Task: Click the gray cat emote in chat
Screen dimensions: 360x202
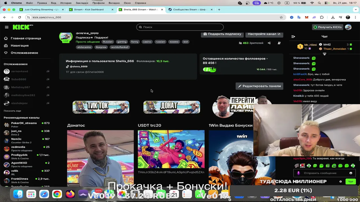Action: 296,166
